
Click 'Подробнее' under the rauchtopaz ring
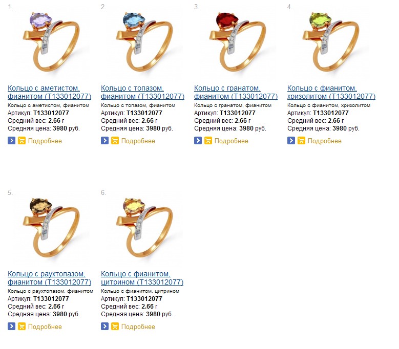[x=45, y=327]
